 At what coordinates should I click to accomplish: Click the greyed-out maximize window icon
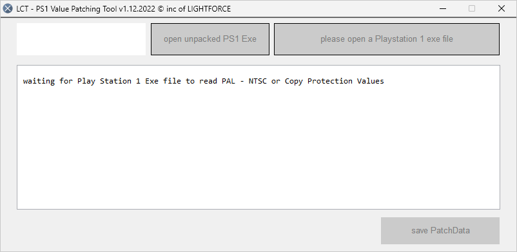pos(472,8)
